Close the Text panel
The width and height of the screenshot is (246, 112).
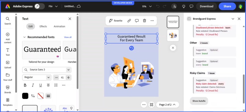[x=70, y=19]
